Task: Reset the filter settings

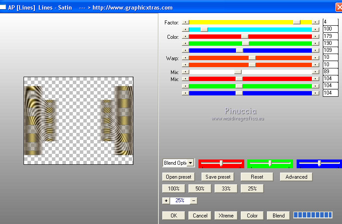Action: [x=257, y=177]
